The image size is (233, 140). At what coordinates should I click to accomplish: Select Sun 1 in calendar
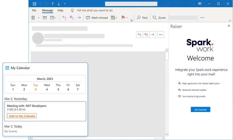click(13, 87)
